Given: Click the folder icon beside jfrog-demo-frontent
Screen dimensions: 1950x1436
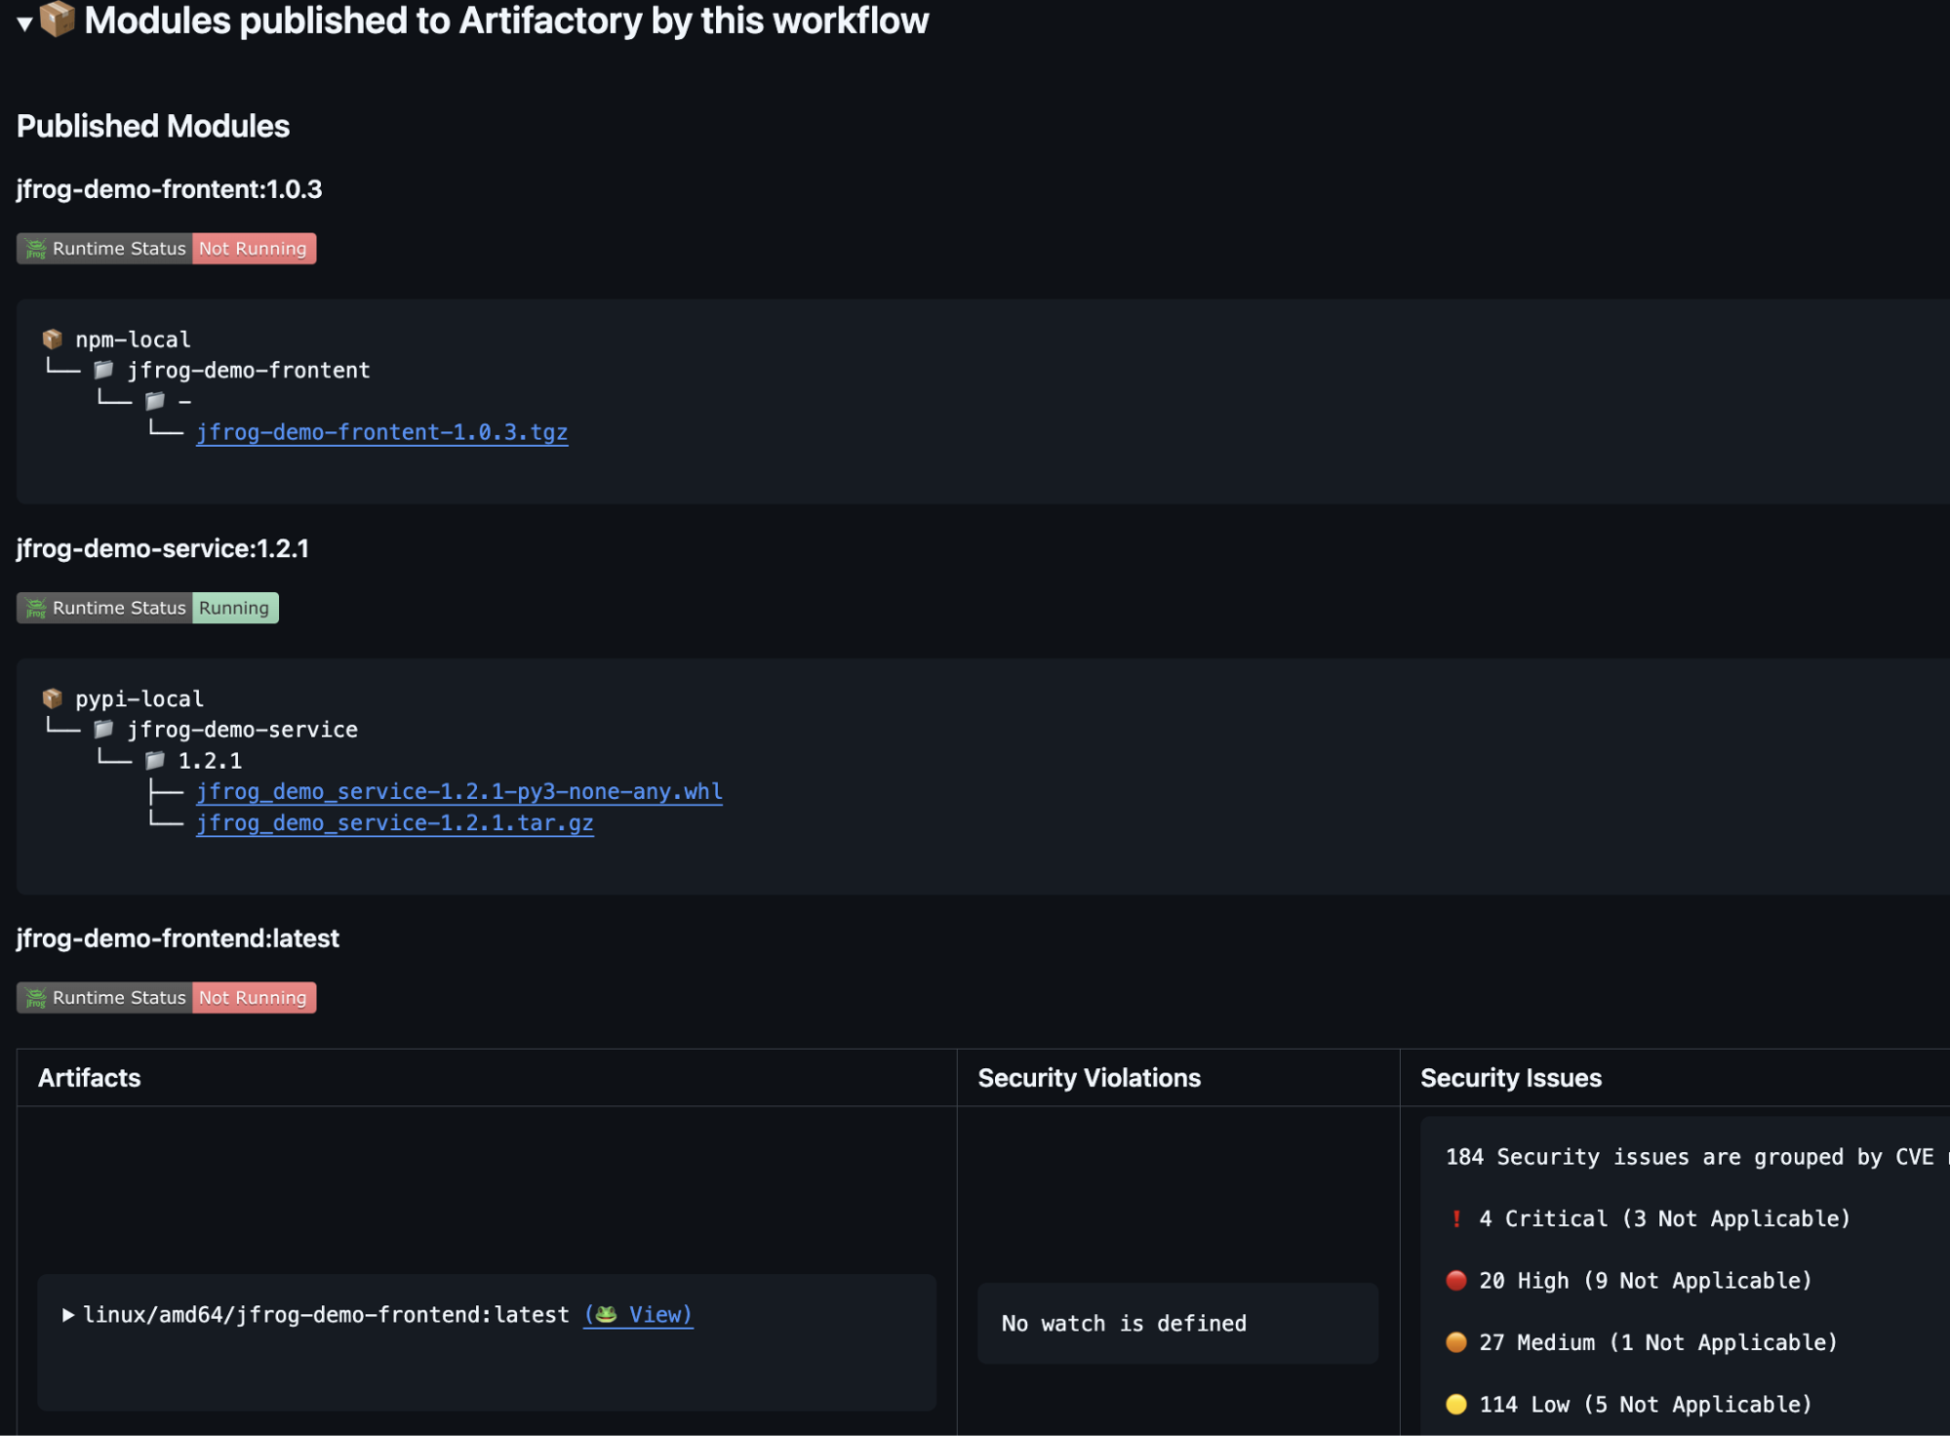Looking at the screenshot, I should (103, 370).
